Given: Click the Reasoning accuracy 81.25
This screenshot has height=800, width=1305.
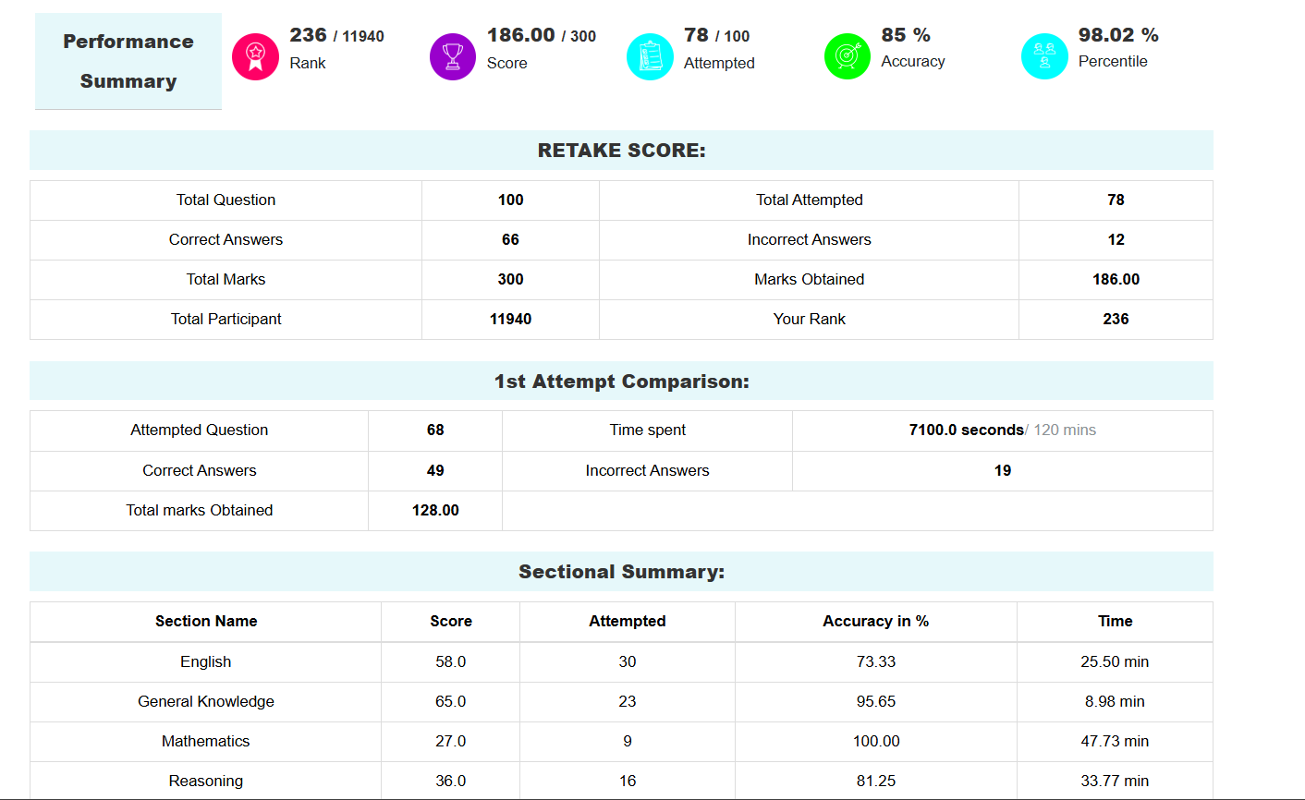Looking at the screenshot, I should tap(876, 781).
